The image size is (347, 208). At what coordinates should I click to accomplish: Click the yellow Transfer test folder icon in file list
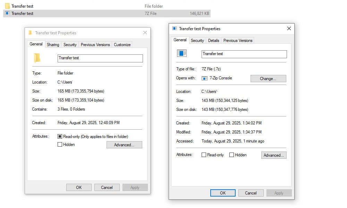click(x=7, y=6)
